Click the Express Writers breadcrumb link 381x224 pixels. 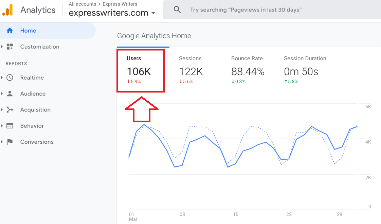click(x=120, y=4)
